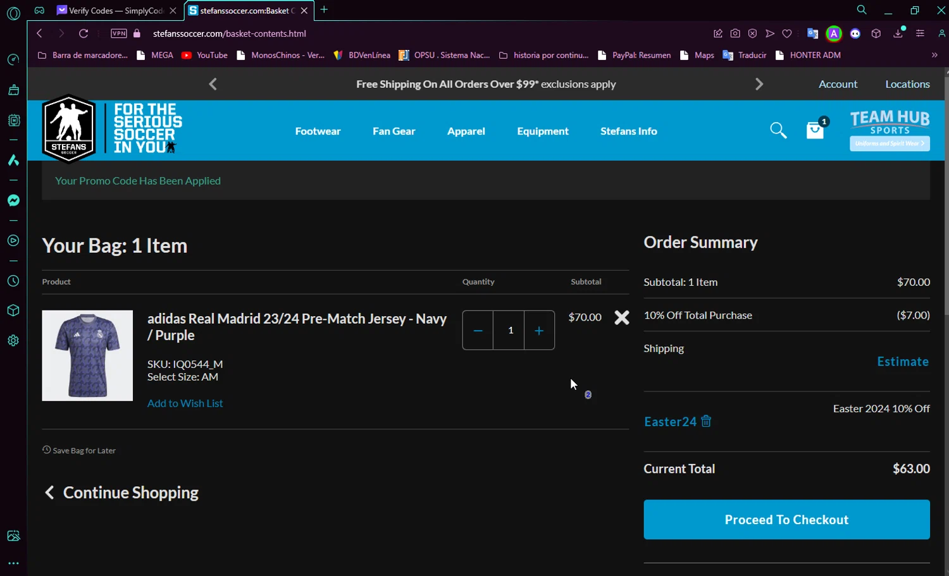Add page to bookmarks heart icon
This screenshot has height=576, width=949.
[x=787, y=34]
